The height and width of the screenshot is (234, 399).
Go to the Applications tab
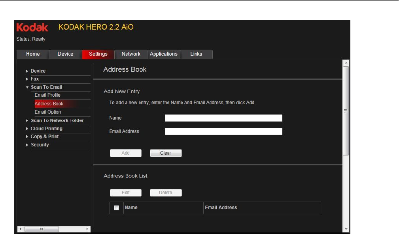tap(164, 54)
